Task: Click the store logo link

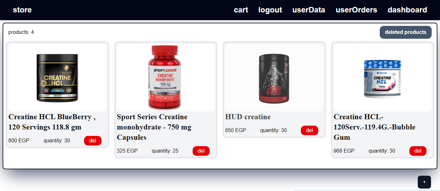Action: 22,10
